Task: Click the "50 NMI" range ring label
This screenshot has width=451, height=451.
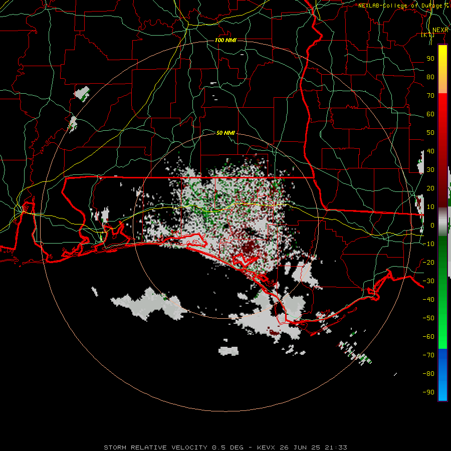Action: (225, 133)
